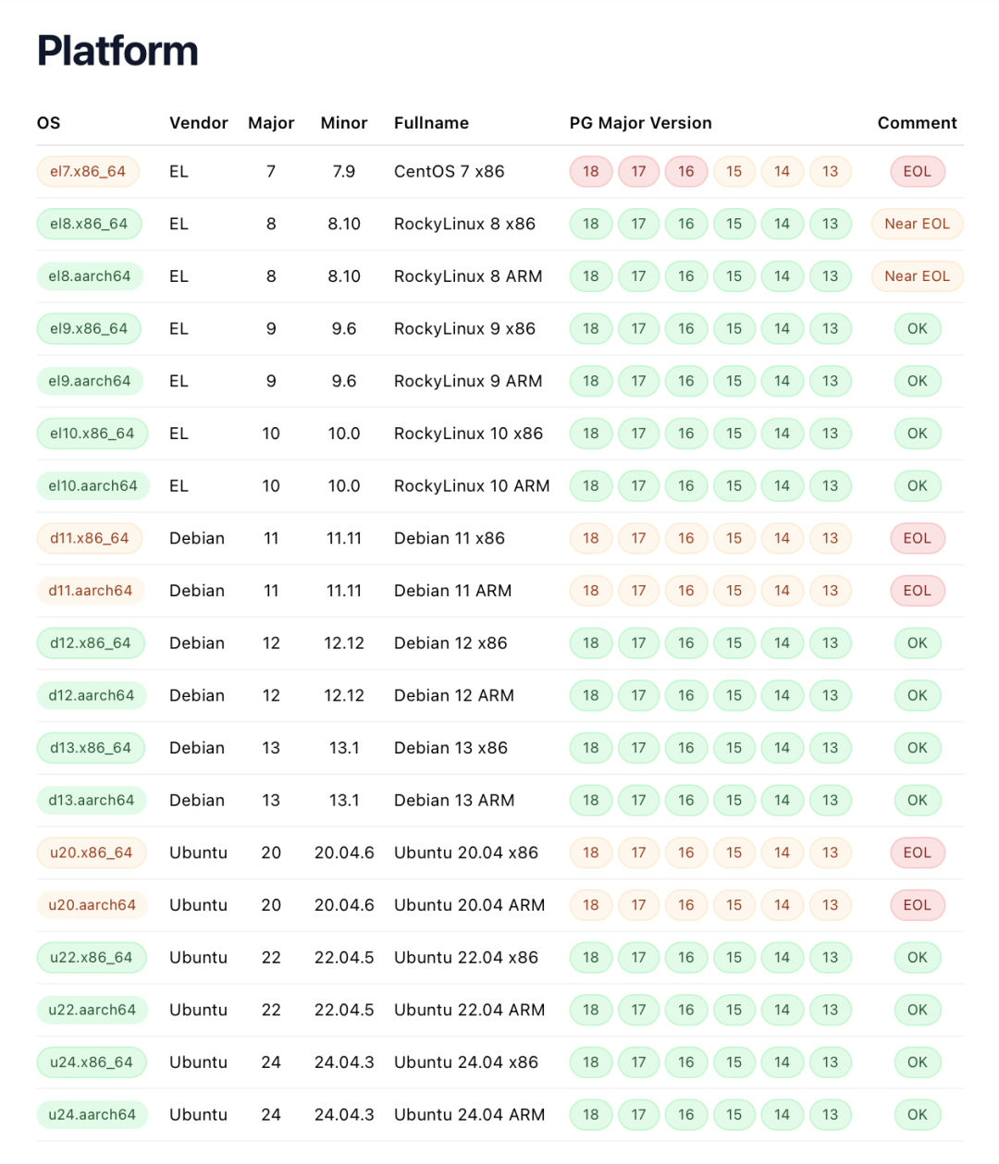This screenshot has height=1164, width=999.
Task: Click the OS column header
Action: click(x=49, y=123)
